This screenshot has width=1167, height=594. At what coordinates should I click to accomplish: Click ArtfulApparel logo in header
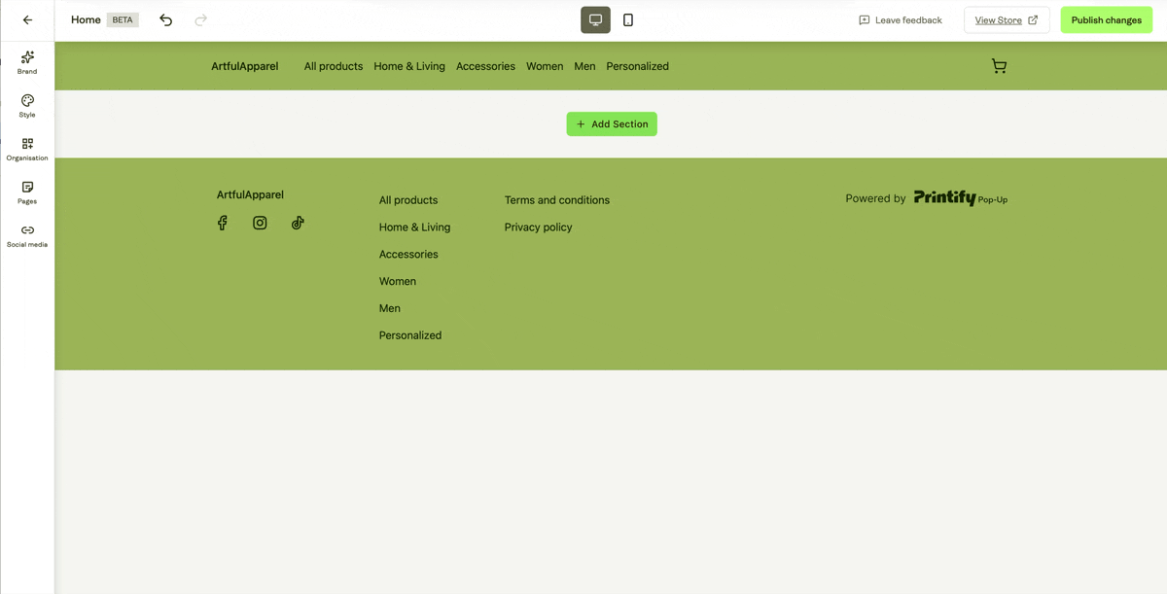245,66
